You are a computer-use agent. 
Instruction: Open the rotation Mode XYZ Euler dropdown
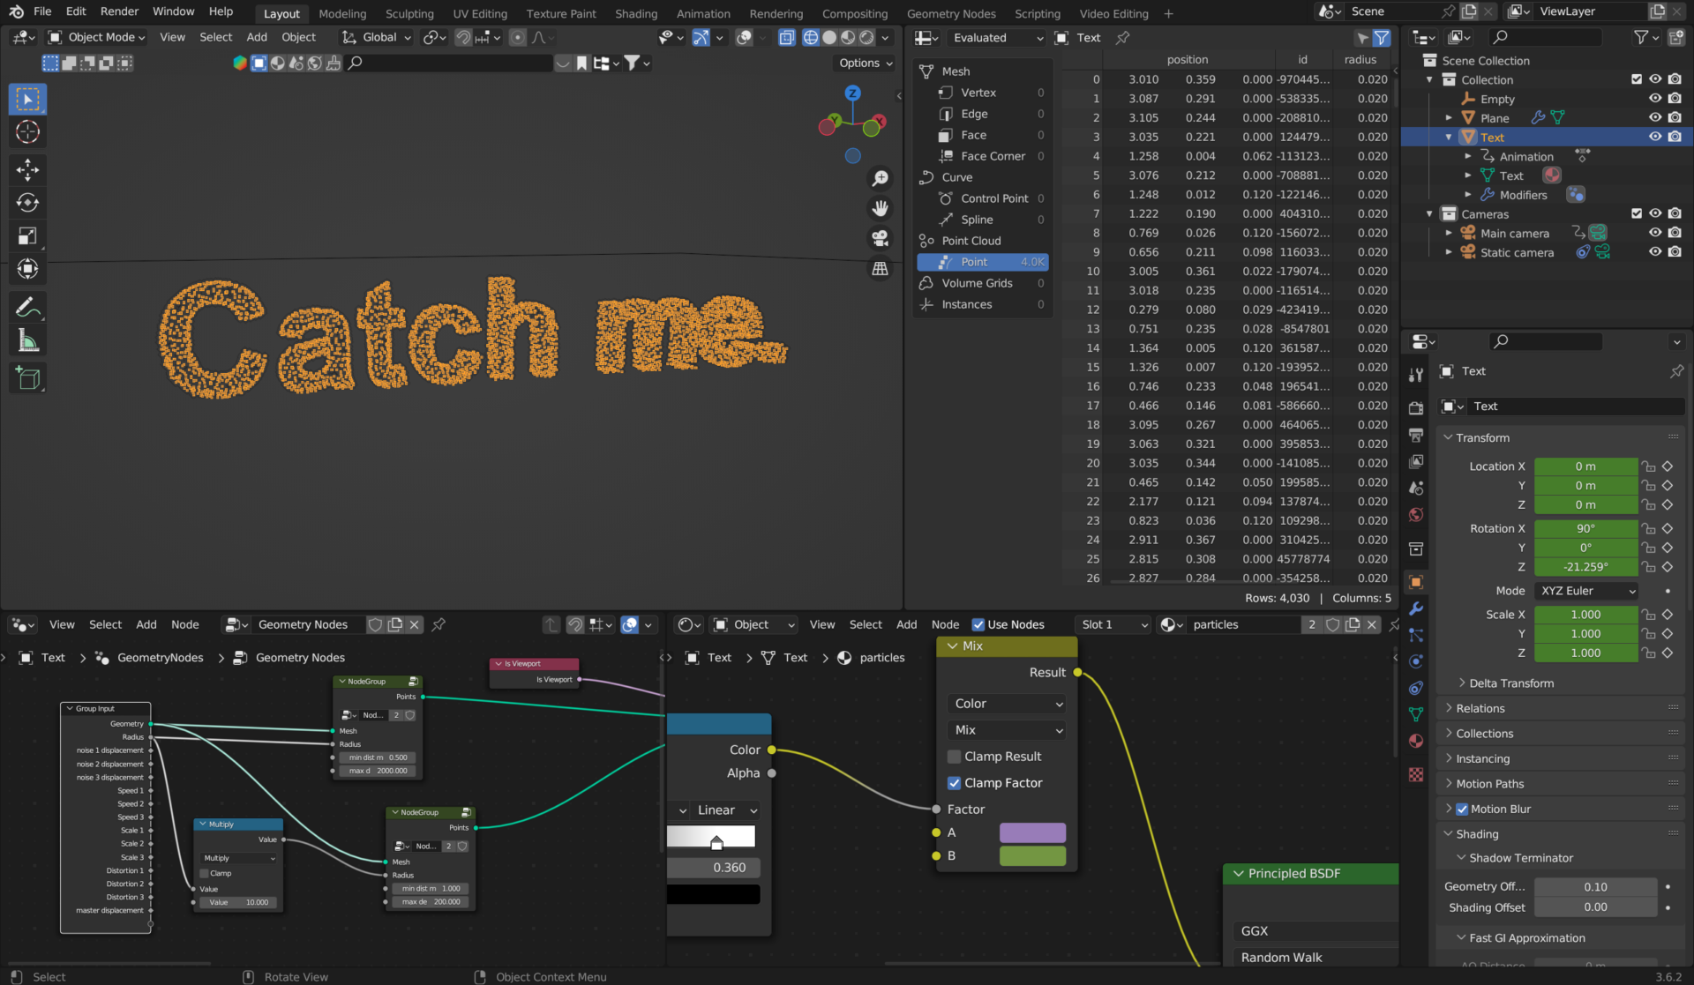[x=1587, y=591]
